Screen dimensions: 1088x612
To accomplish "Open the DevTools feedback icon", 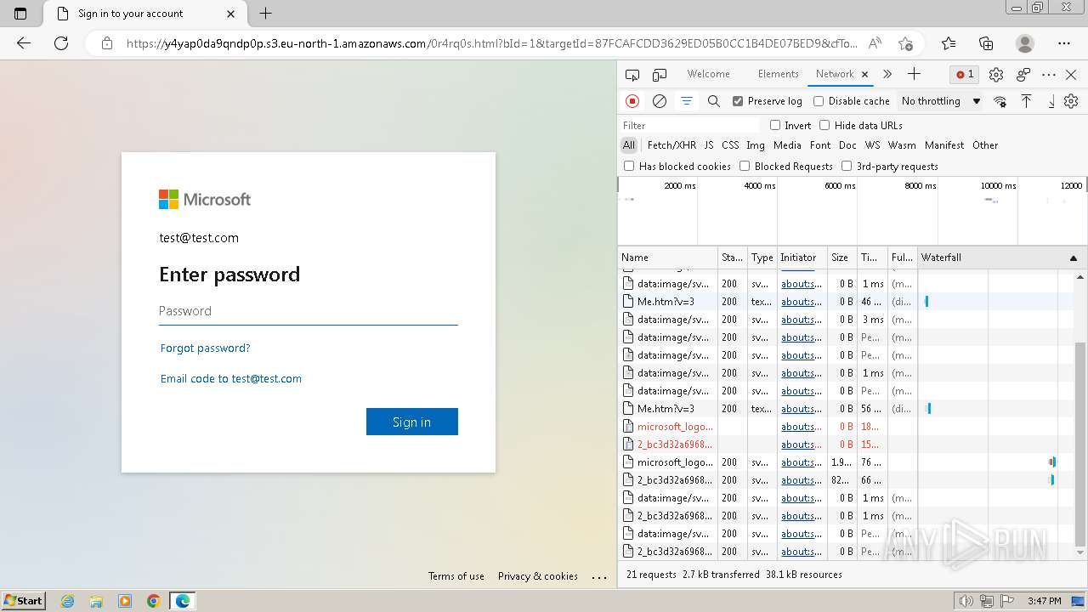I will pos(1023,75).
